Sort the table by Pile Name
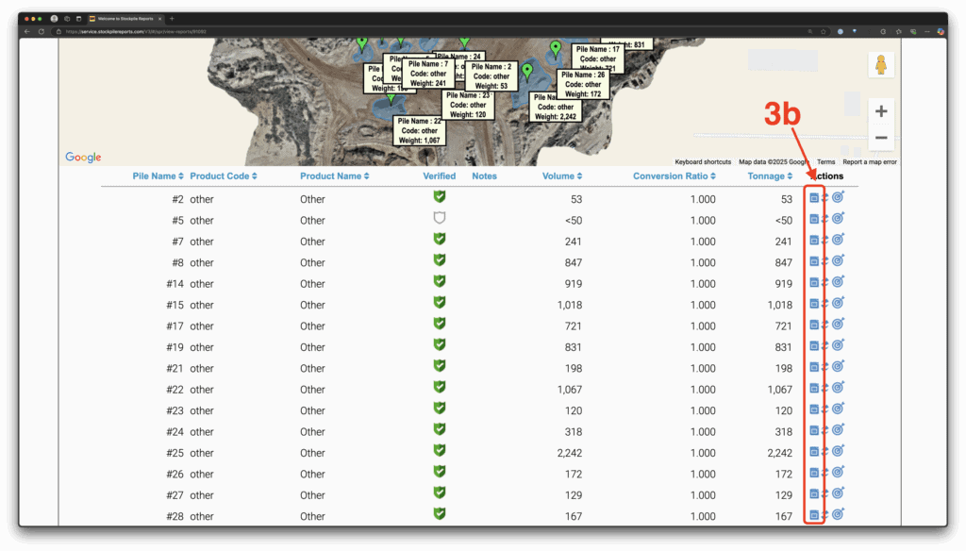The height and width of the screenshot is (551, 966). pos(158,176)
